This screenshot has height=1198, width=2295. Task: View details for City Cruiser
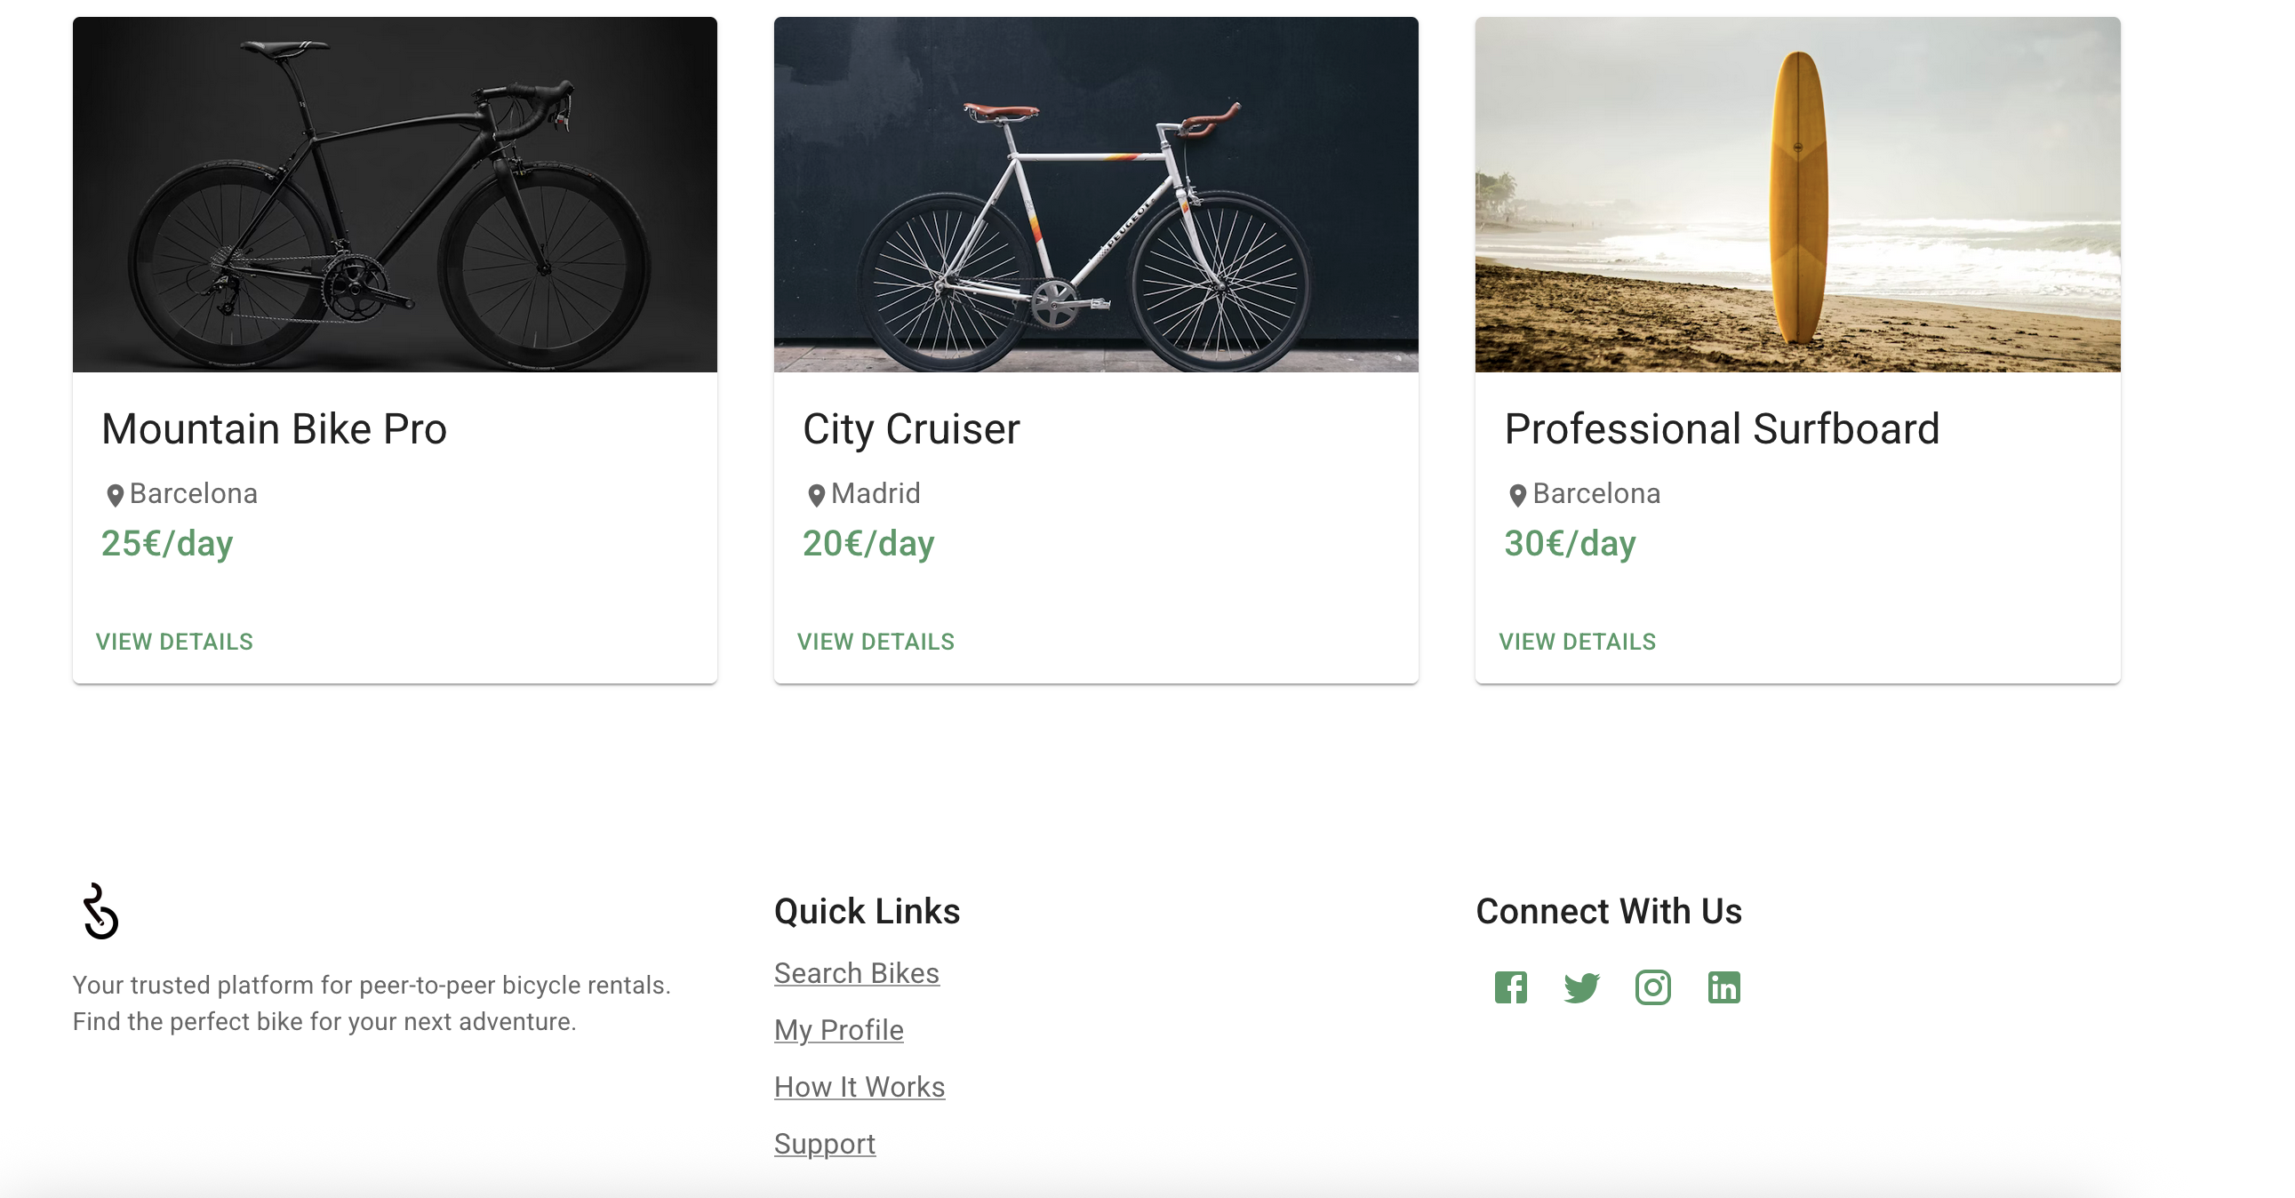point(876,642)
